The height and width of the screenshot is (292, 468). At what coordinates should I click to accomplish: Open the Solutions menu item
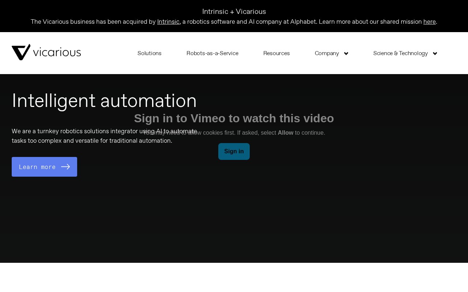point(150,53)
